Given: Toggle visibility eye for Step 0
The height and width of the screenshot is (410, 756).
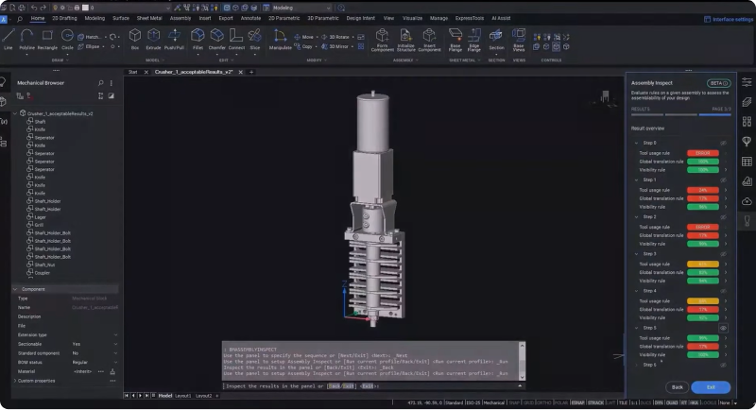Looking at the screenshot, I should coord(723,143).
